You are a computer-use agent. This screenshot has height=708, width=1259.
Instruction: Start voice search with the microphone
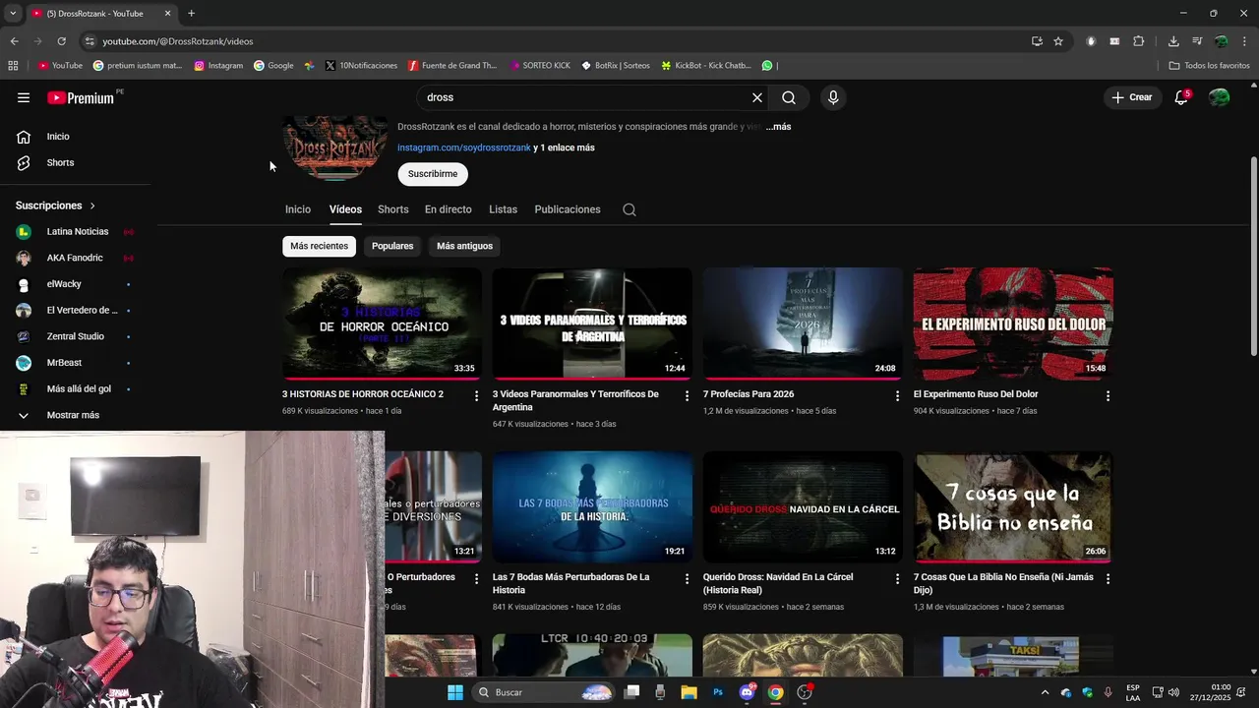click(833, 97)
